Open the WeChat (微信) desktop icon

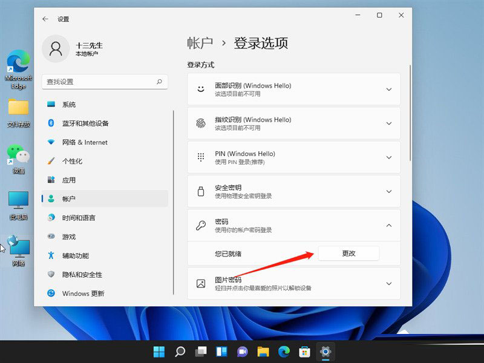pos(18,159)
